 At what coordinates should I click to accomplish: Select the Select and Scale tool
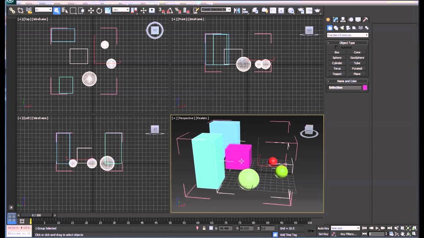pyautogui.click(x=108, y=11)
